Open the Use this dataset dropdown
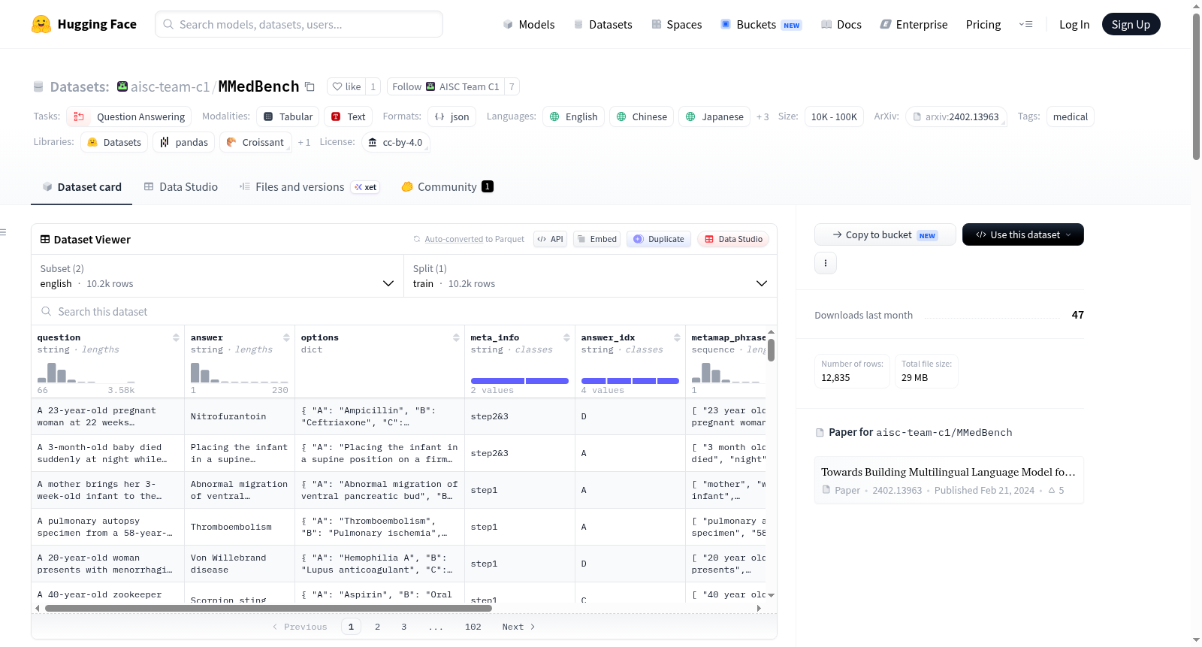 click(1022, 234)
